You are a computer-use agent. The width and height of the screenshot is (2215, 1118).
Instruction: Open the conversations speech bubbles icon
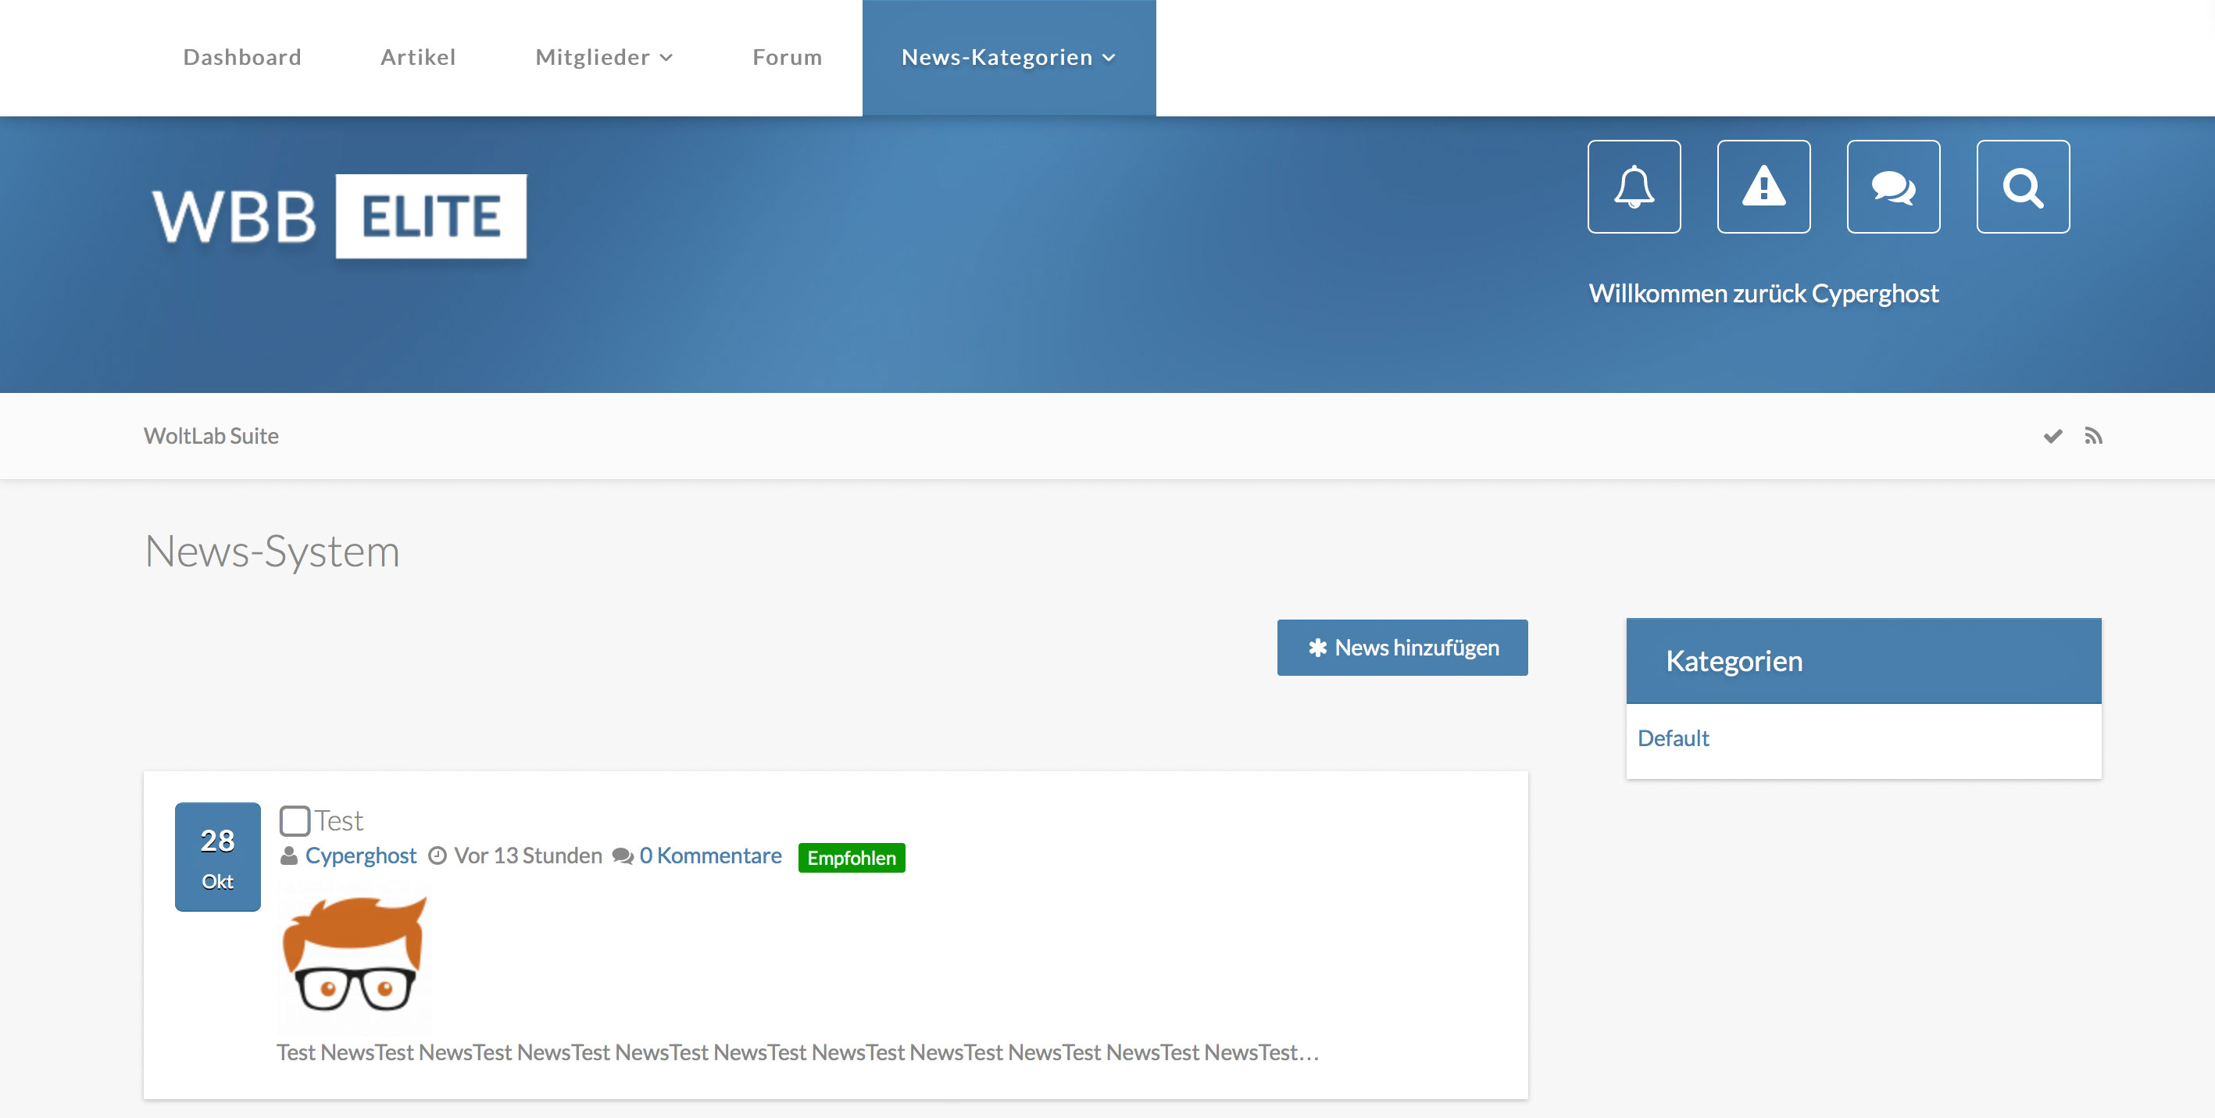[x=1893, y=187]
